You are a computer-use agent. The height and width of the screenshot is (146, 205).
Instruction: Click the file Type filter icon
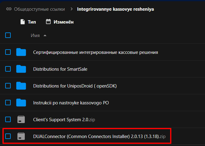click(x=22, y=22)
